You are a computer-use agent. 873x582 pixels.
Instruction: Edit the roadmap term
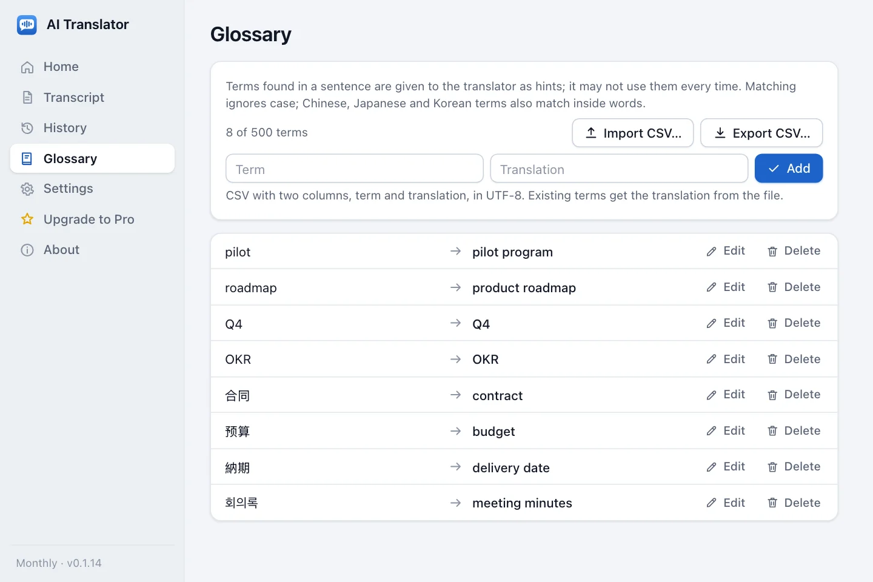click(x=726, y=287)
